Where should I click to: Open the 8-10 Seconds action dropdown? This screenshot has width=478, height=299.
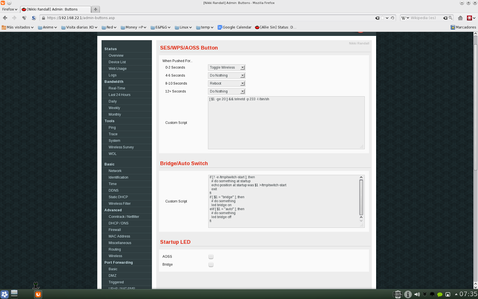(226, 83)
